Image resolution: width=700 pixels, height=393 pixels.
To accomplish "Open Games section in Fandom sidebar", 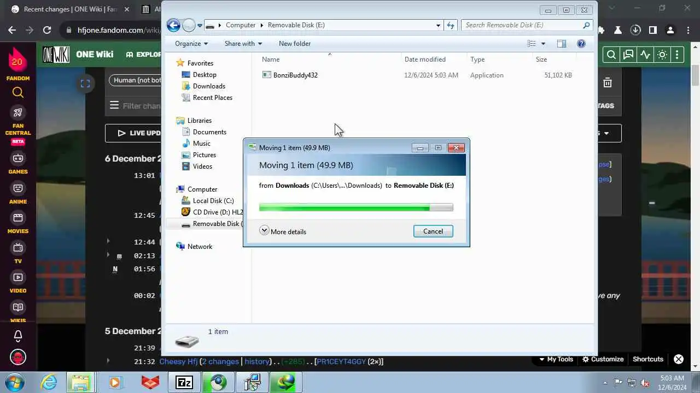I will point(18,162).
